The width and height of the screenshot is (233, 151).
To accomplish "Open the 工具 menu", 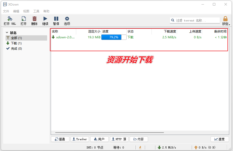I will click(36, 11).
